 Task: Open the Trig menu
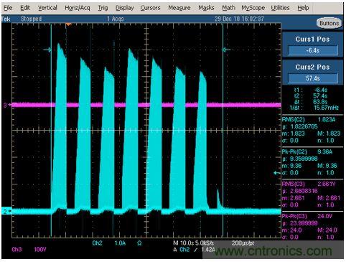coord(103,8)
